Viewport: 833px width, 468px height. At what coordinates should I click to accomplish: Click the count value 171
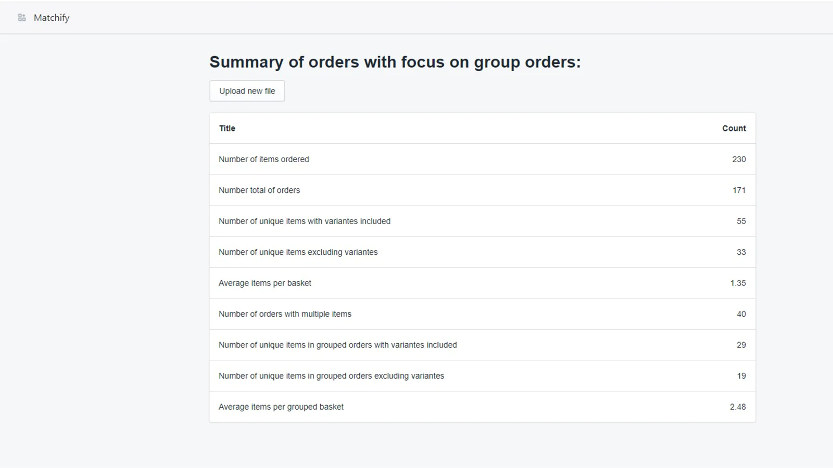click(x=739, y=190)
